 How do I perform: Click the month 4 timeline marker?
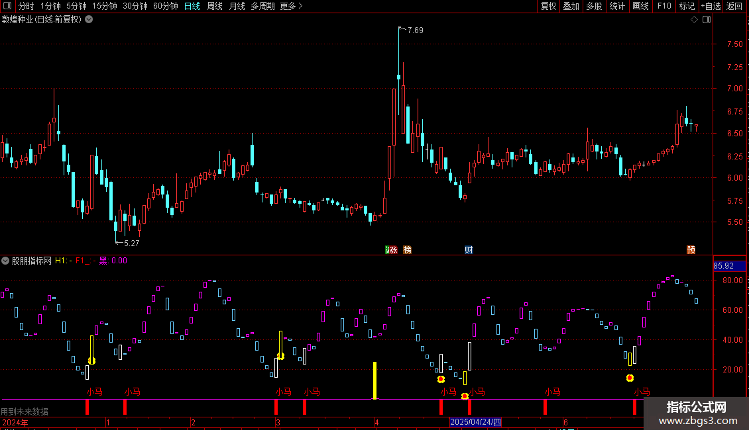[x=376, y=422]
